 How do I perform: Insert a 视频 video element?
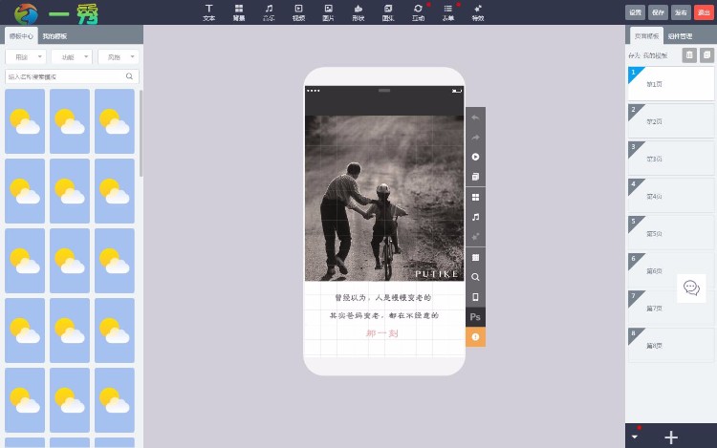click(298, 12)
